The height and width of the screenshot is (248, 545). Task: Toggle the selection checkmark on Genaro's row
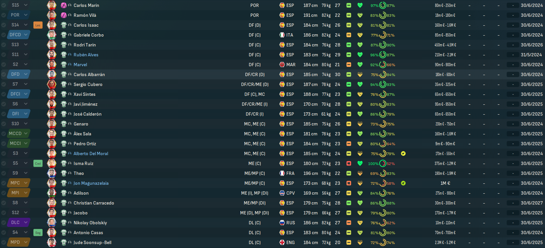(3, 124)
